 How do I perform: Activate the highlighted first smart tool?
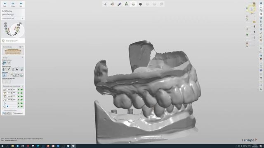pos(4,75)
